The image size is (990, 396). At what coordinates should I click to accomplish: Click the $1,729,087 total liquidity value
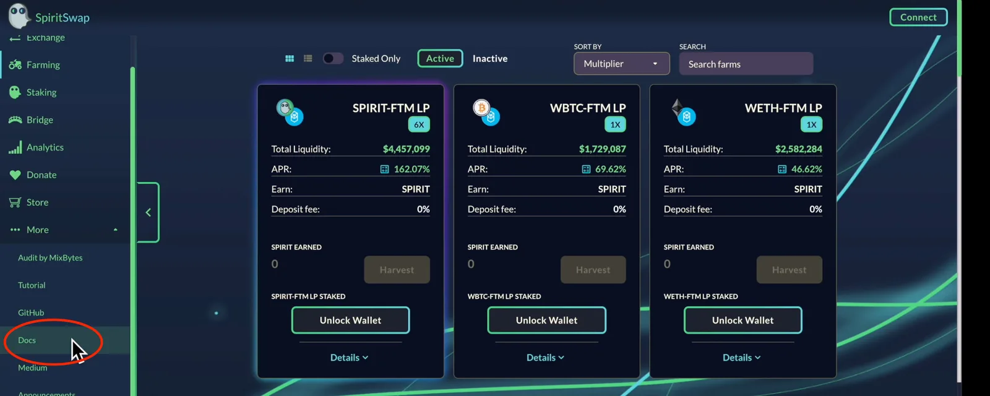(x=602, y=149)
